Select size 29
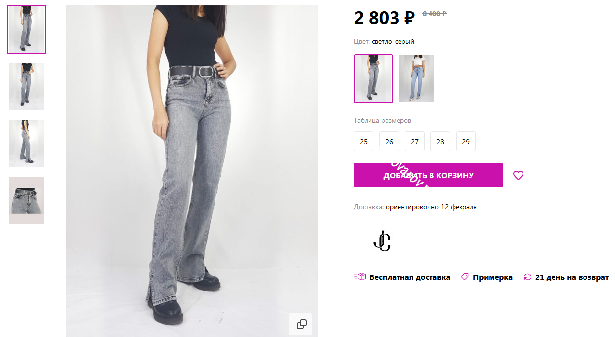 (x=466, y=141)
